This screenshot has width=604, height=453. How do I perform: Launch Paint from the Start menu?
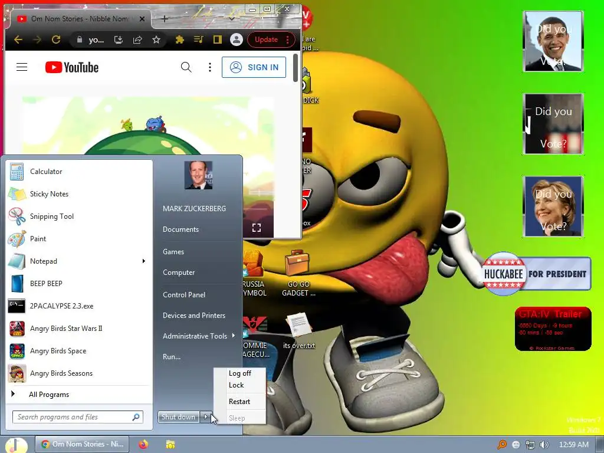(79, 238)
